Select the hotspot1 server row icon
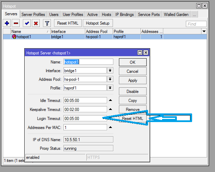The height and width of the screenshot is (172, 215). (14, 37)
